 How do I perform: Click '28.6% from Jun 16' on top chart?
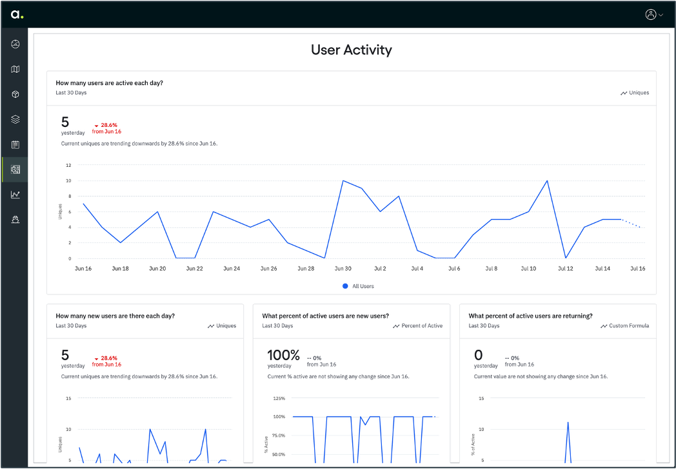107,128
